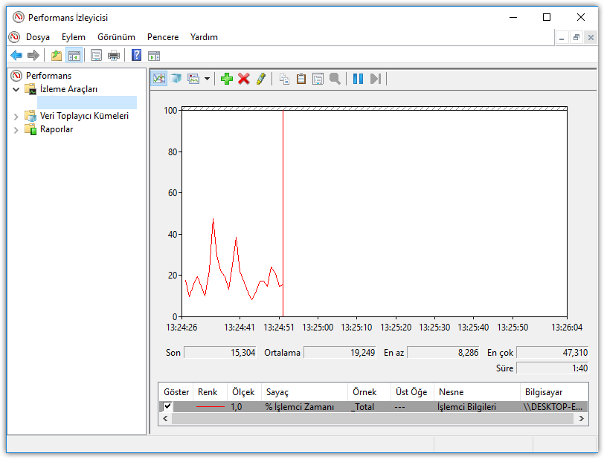The width and height of the screenshot is (604, 459).
Task: Open the Help icon with the question mark
Action: click(x=135, y=55)
